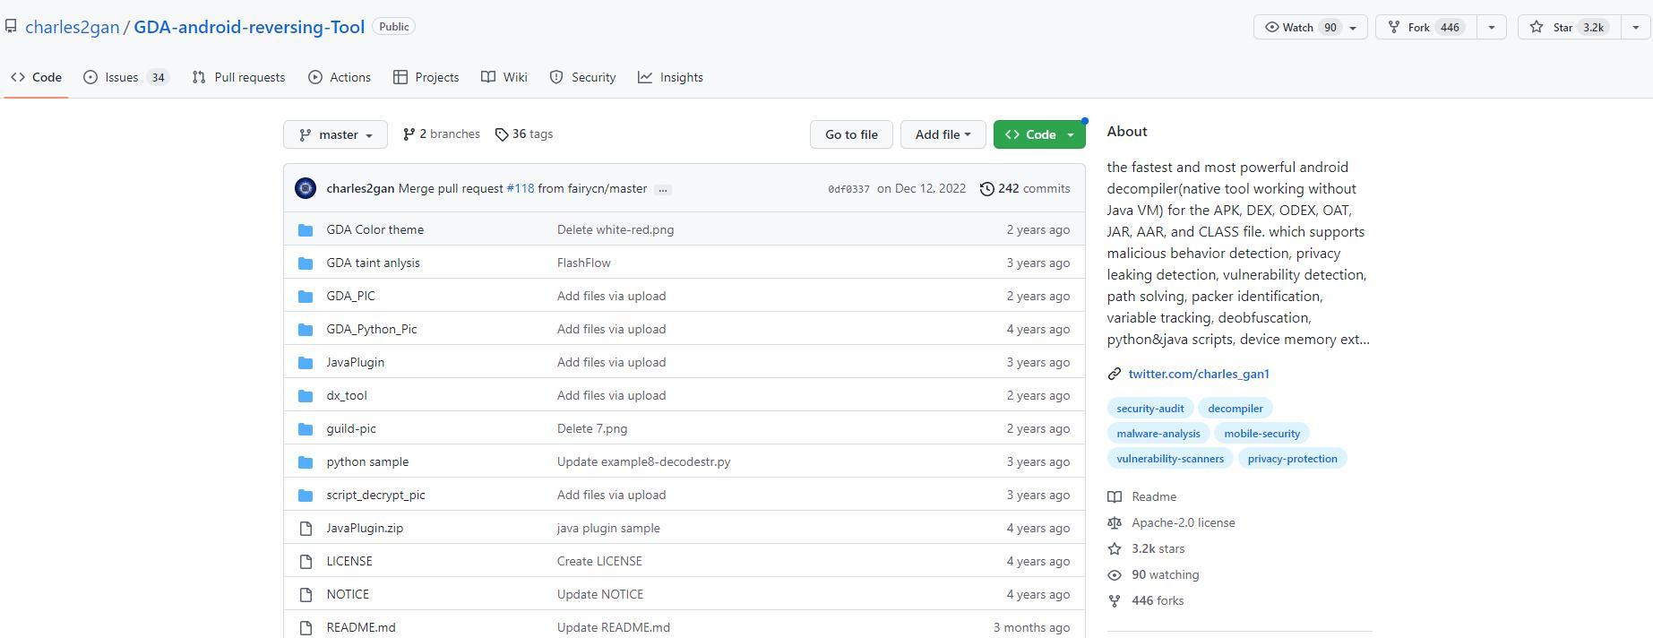The image size is (1653, 638).
Task: Click the JavaPlugin folder icon
Action: tap(306, 363)
